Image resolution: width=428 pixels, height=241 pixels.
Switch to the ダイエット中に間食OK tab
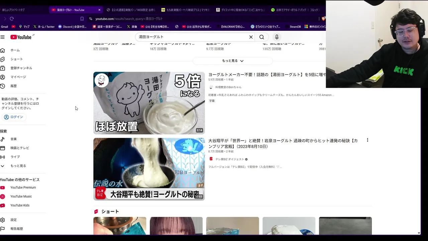pyautogui.click(x=240, y=10)
